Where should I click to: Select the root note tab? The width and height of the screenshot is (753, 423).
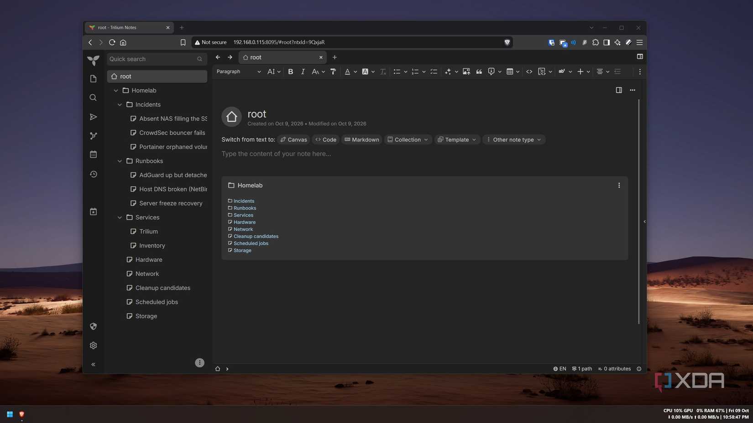(282, 57)
